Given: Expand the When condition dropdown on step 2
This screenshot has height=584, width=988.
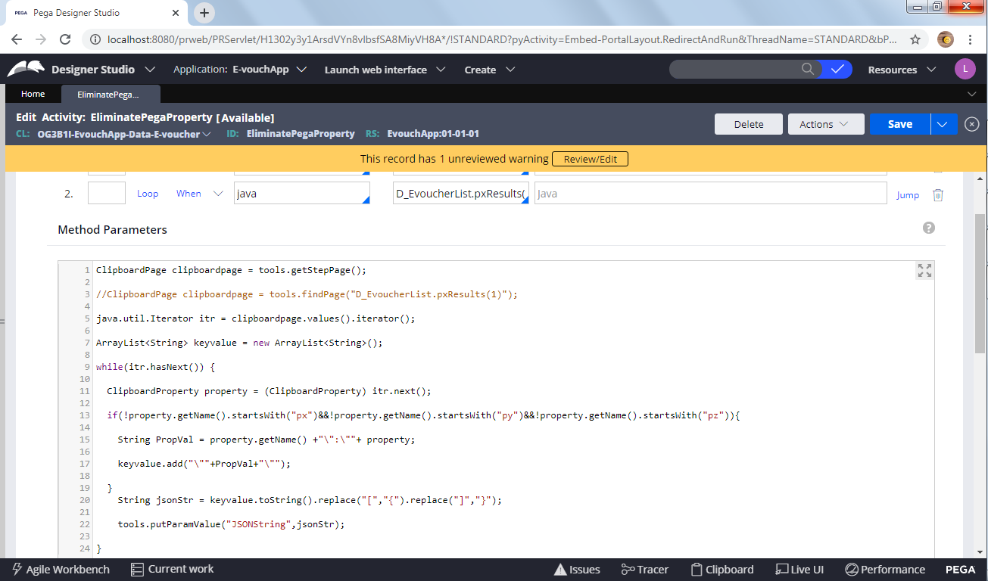Looking at the screenshot, I should click(x=218, y=193).
